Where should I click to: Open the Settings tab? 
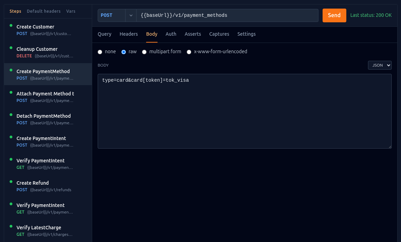point(247,34)
